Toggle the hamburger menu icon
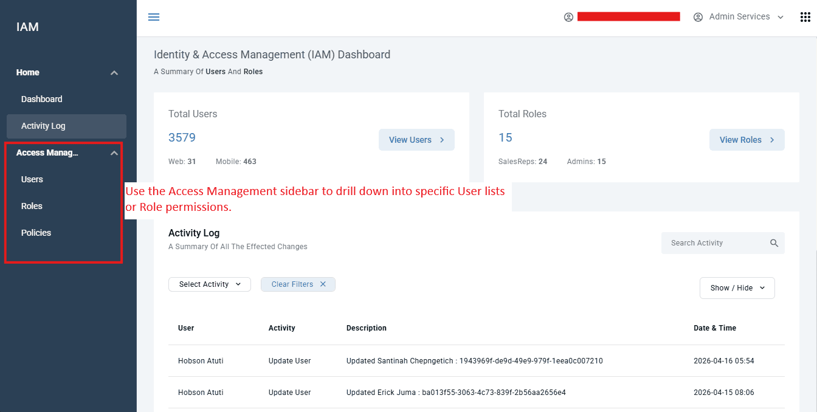The height and width of the screenshot is (412, 817). coord(154,17)
